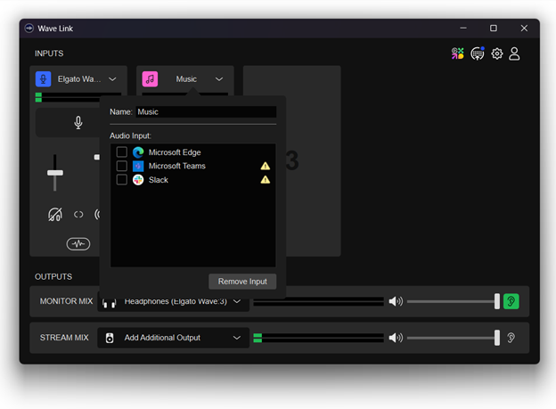Image resolution: width=556 pixels, height=409 pixels.
Task: Click the Monitor Mix volume slider handle
Action: click(497, 301)
